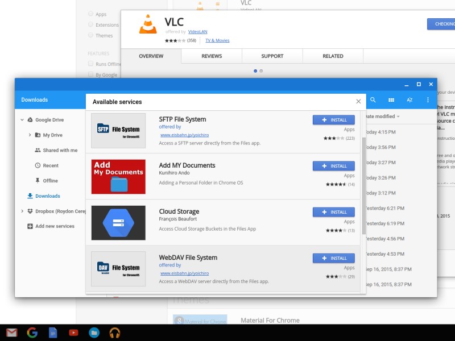Viewport: 455px width, 341px height.
Task: Go to first VLC screenshot dot
Action: (255, 70)
